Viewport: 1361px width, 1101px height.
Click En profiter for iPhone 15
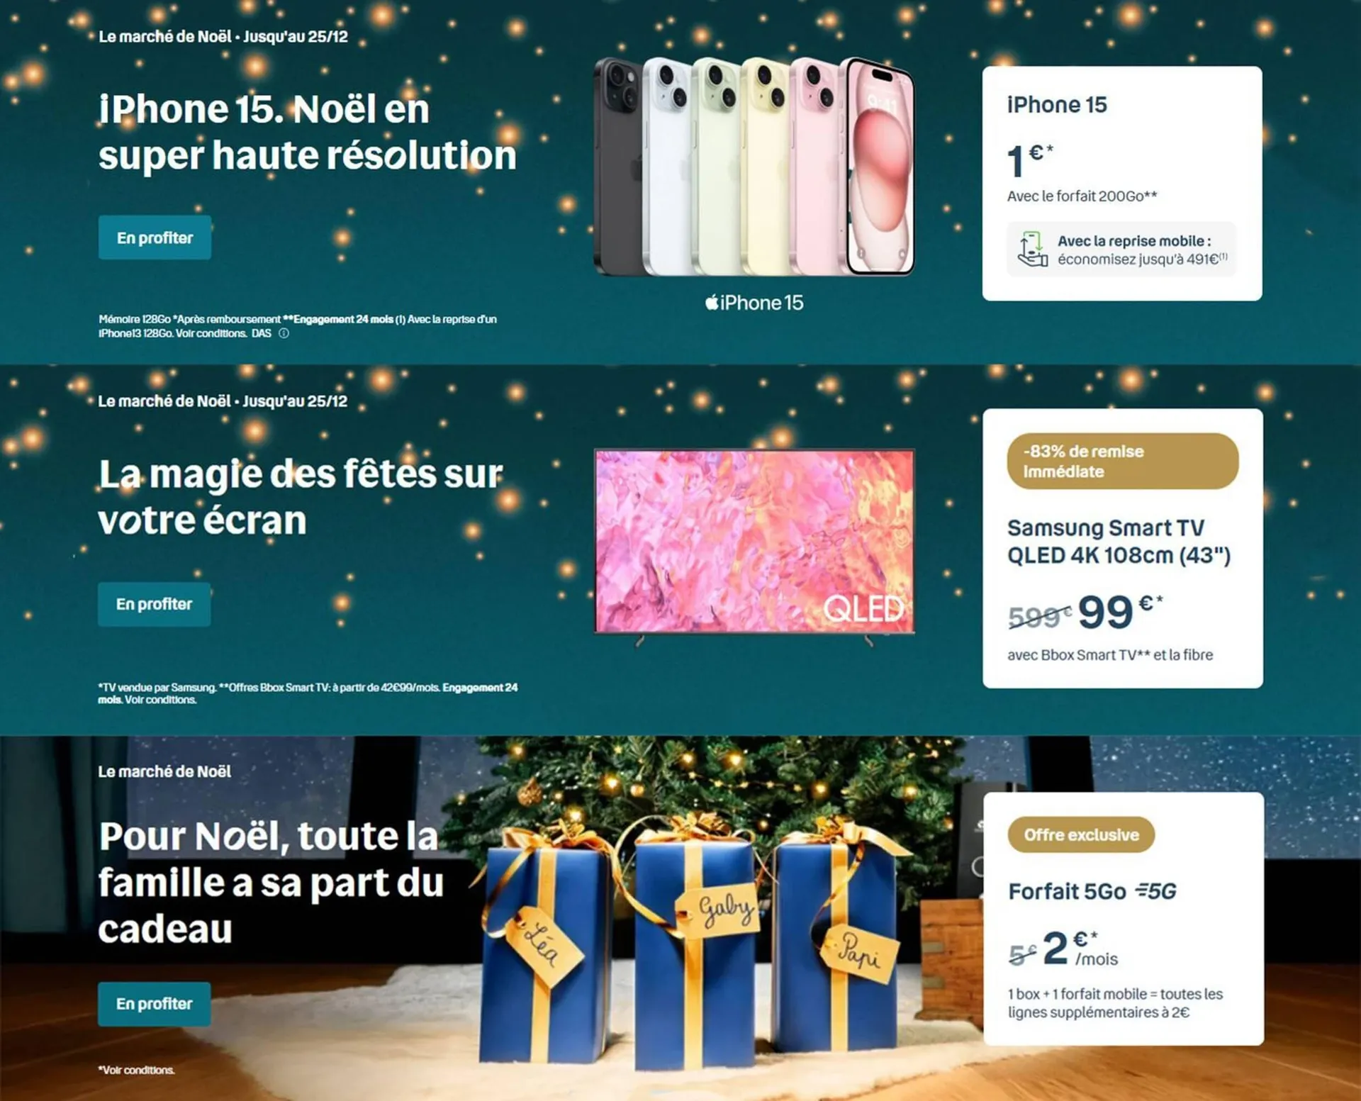click(x=155, y=237)
